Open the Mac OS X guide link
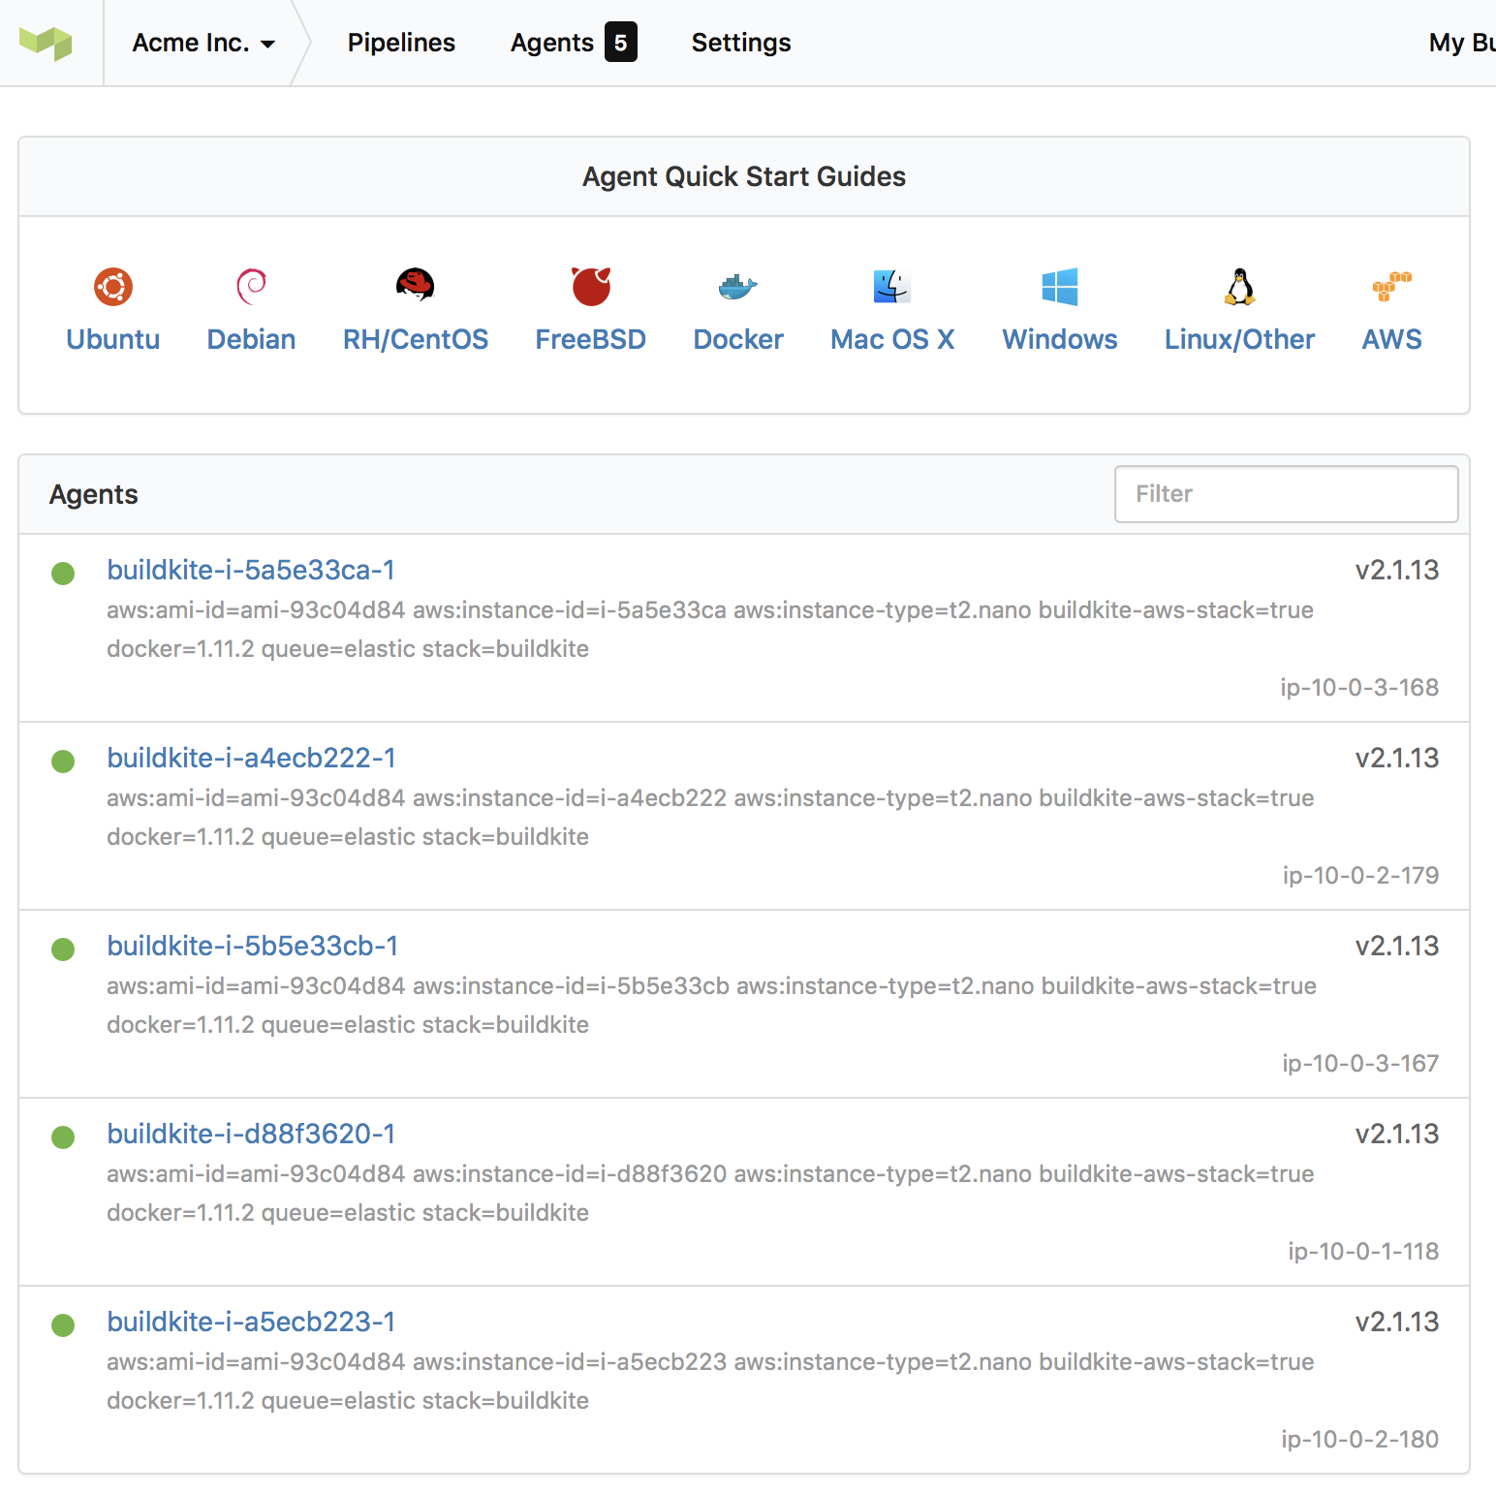The width and height of the screenshot is (1496, 1494). 892,339
